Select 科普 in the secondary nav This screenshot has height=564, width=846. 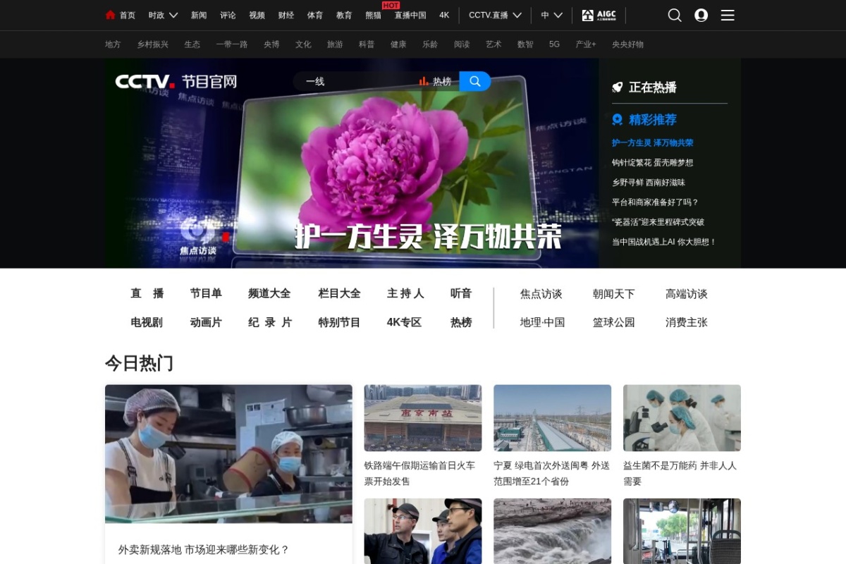(x=367, y=44)
